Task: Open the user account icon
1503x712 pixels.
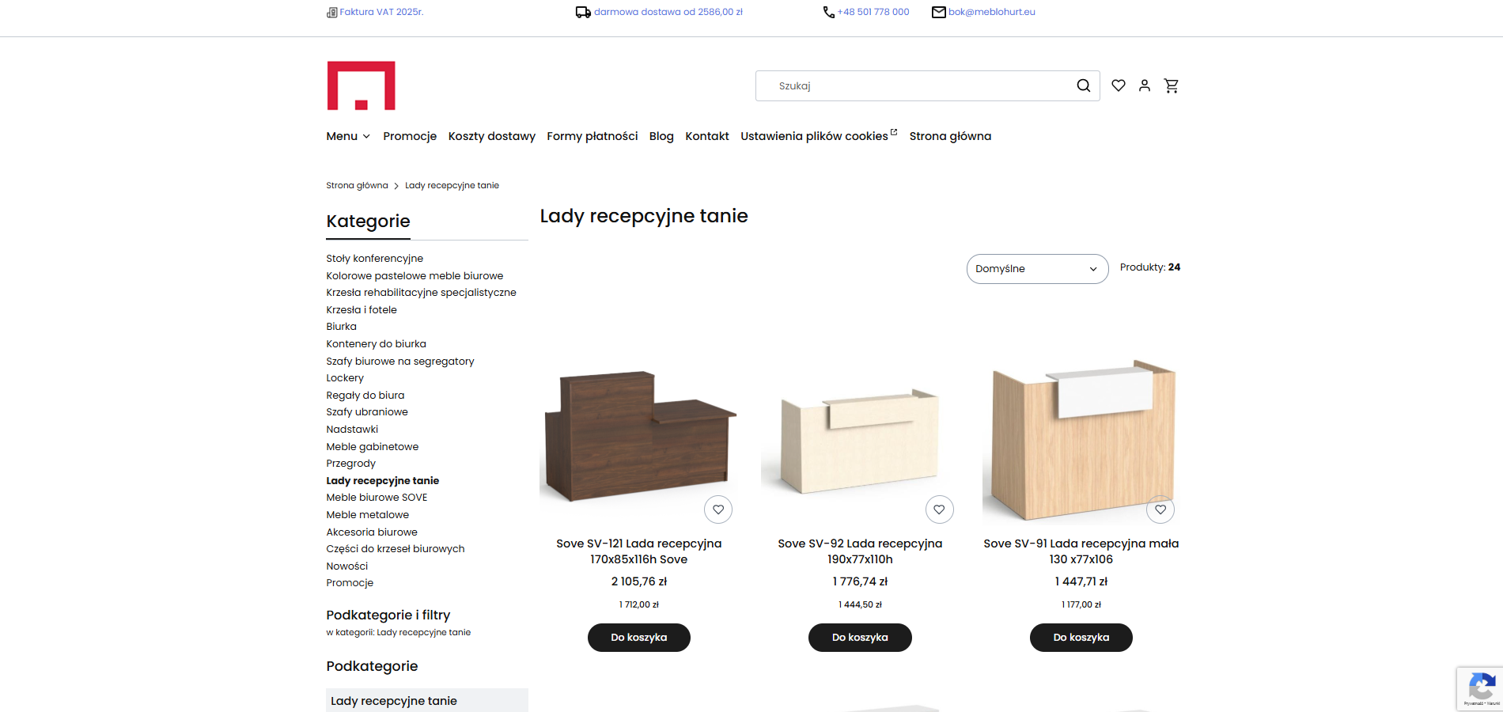Action: tap(1145, 85)
